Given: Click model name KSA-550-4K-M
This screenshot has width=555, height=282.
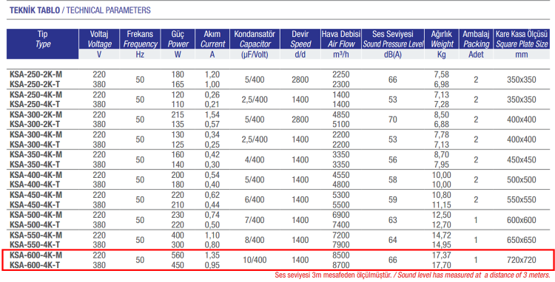Looking at the screenshot, I should click(x=36, y=235).
